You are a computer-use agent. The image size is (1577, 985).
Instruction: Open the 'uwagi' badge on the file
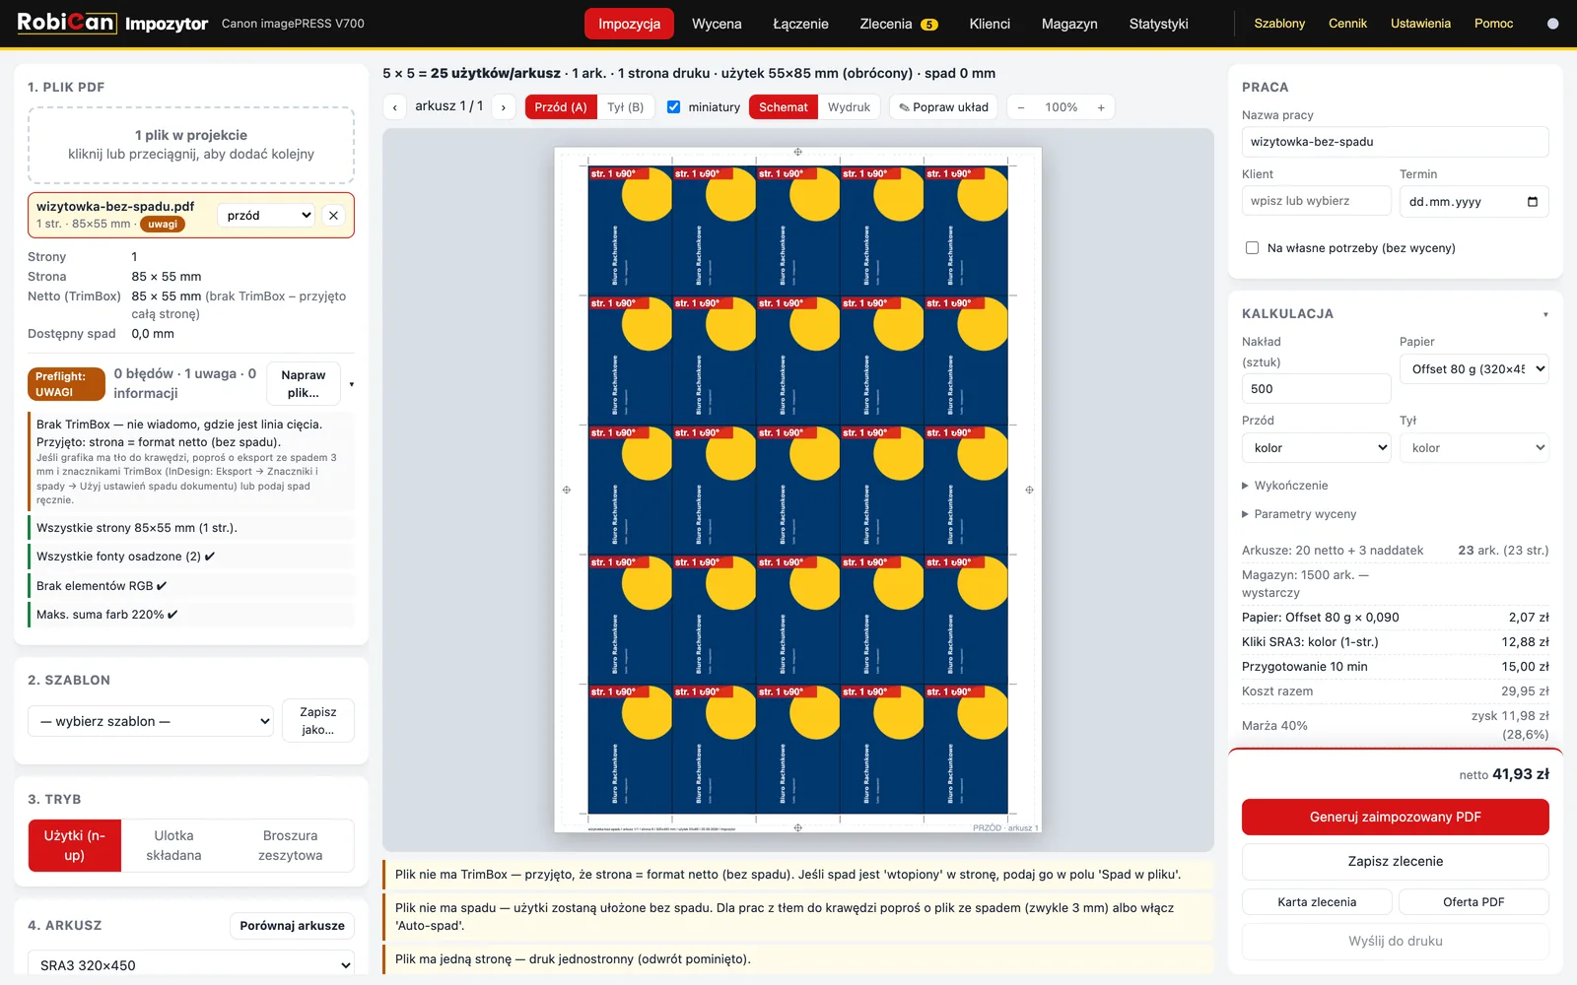click(163, 225)
